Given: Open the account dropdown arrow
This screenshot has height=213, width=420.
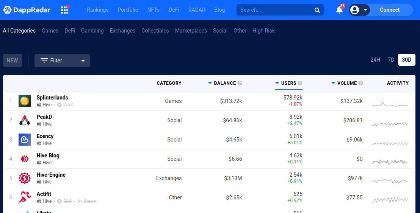Looking at the screenshot, I should point(365,10).
